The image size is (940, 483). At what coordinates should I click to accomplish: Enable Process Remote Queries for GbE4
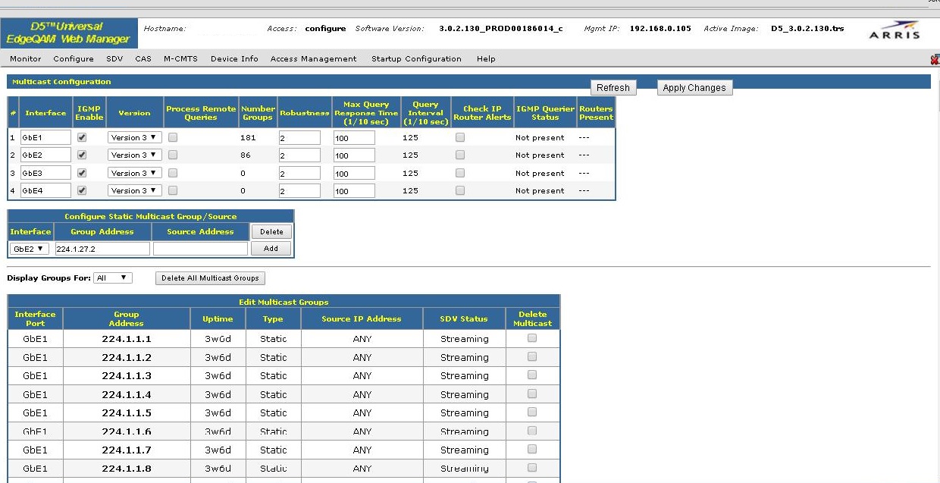173,190
